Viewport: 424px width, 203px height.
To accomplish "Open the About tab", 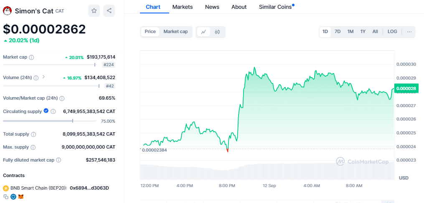I will pyautogui.click(x=239, y=7).
